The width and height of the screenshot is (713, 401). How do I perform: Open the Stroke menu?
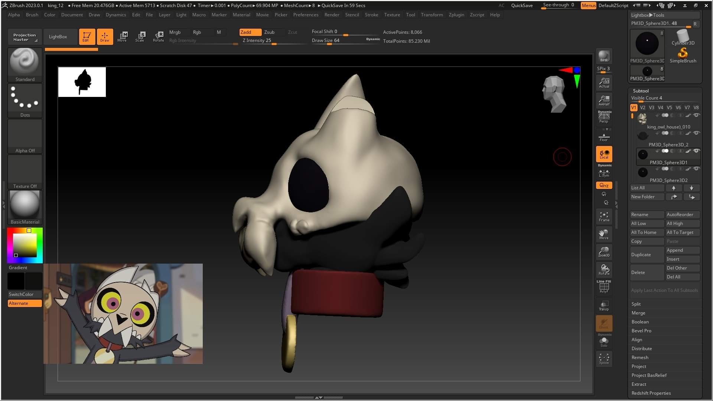(x=371, y=15)
